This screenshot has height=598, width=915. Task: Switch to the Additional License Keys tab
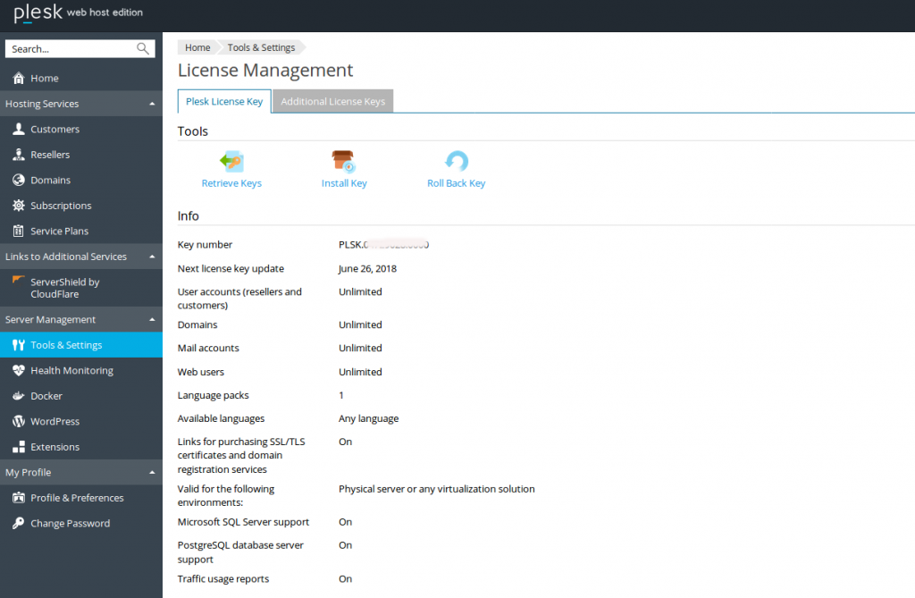[x=332, y=101]
